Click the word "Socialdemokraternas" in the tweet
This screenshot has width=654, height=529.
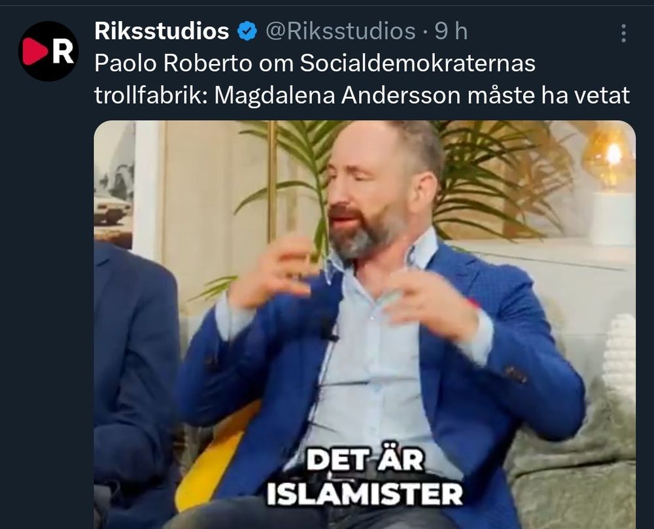click(x=417, y=63)
